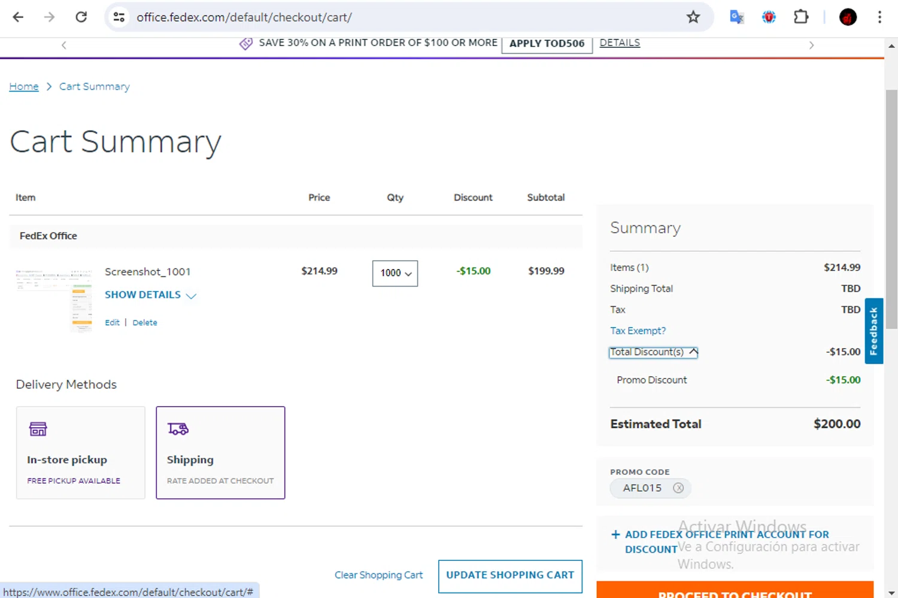Click the Promo Discount label
The image size is (898, 598).
click(652, 380)
